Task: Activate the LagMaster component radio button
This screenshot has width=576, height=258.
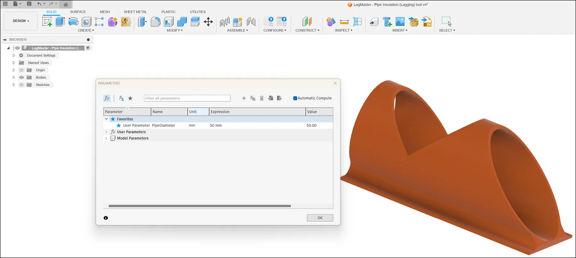Action: coord(88,48)
